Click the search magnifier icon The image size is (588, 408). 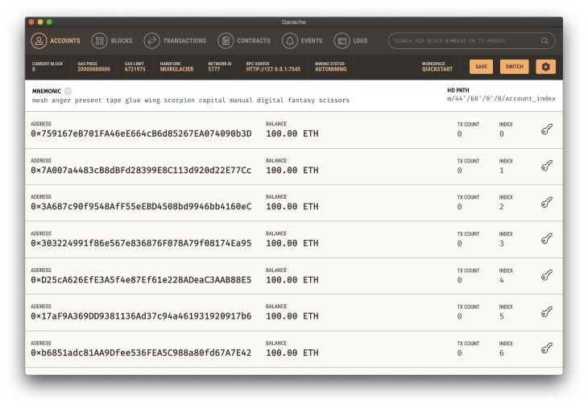point(545,40)
